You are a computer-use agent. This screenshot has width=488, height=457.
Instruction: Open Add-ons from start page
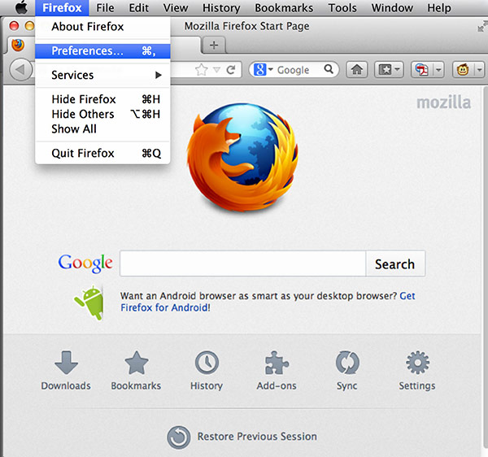tap(277, 371)
